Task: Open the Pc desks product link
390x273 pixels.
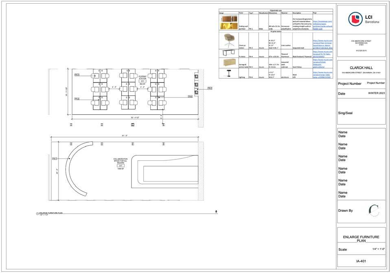Action: (x=322, y=54)
